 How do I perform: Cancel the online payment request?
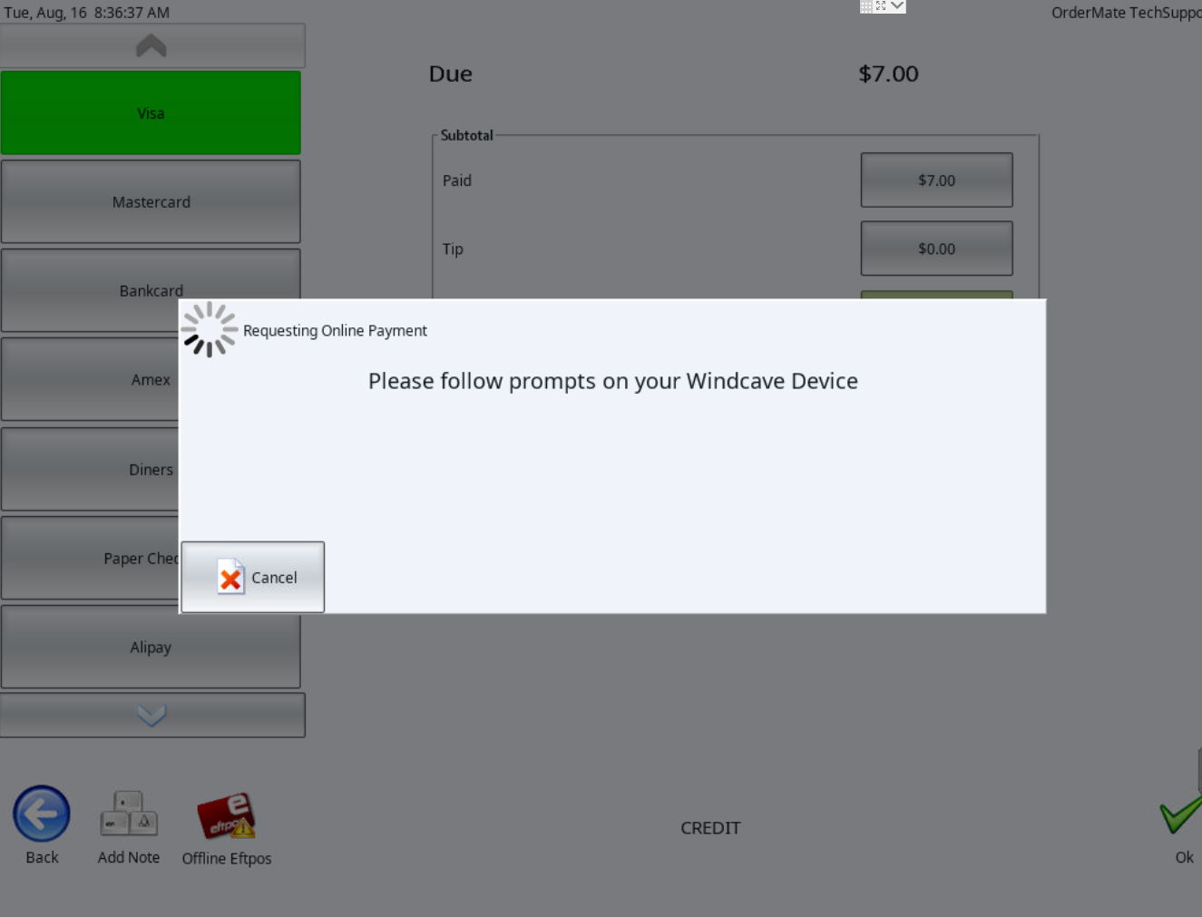coord(253,577)
